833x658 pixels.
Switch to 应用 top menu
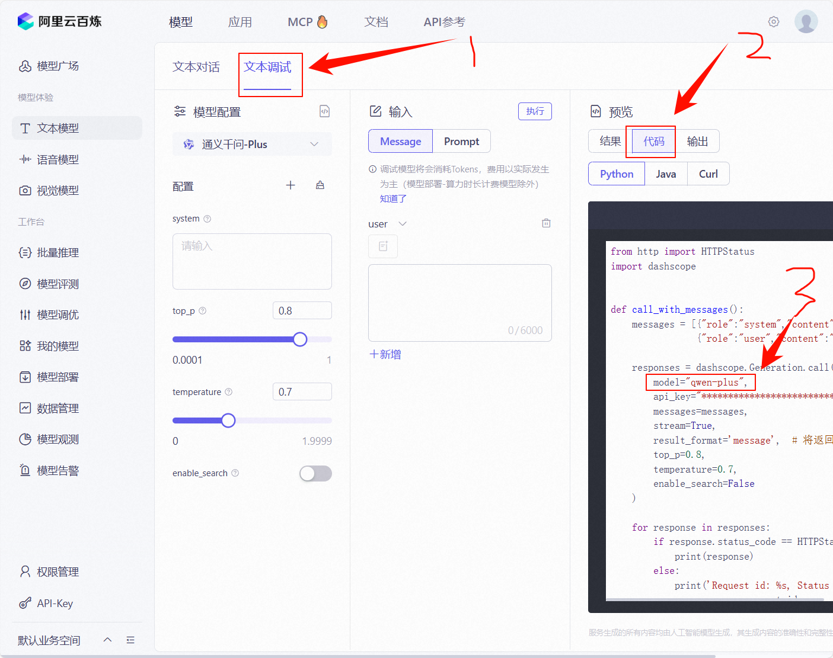point(240,22)
